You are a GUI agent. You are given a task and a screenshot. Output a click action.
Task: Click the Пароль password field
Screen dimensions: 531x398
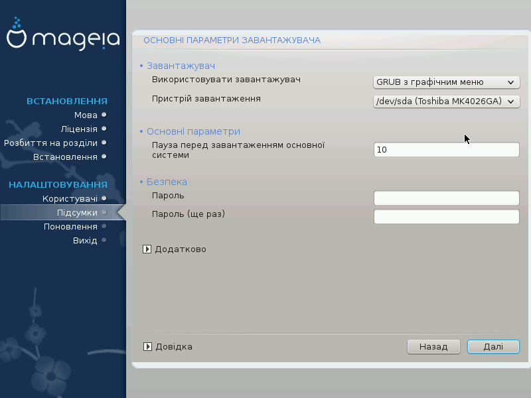(x=446, y=198)
